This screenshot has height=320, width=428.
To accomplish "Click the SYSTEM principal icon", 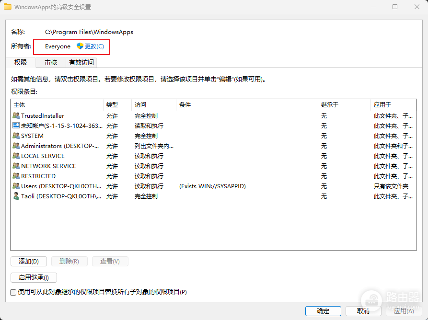I will 16,136.
